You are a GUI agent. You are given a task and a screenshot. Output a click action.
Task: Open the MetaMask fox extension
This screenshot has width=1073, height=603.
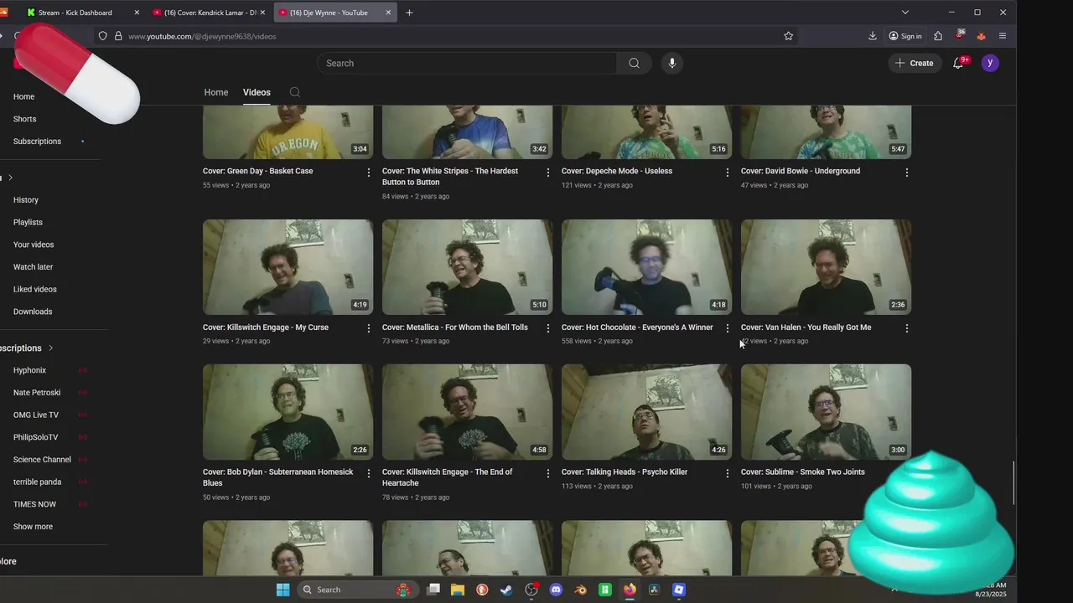pyautogui.click(x=981, y=36)
